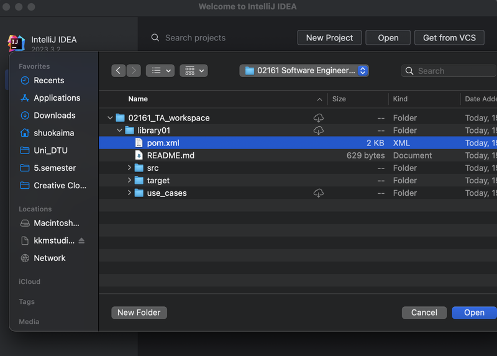Sort by Date Added column header
Viewport: 497px width, 356px height.
click(x=480, y=99)
